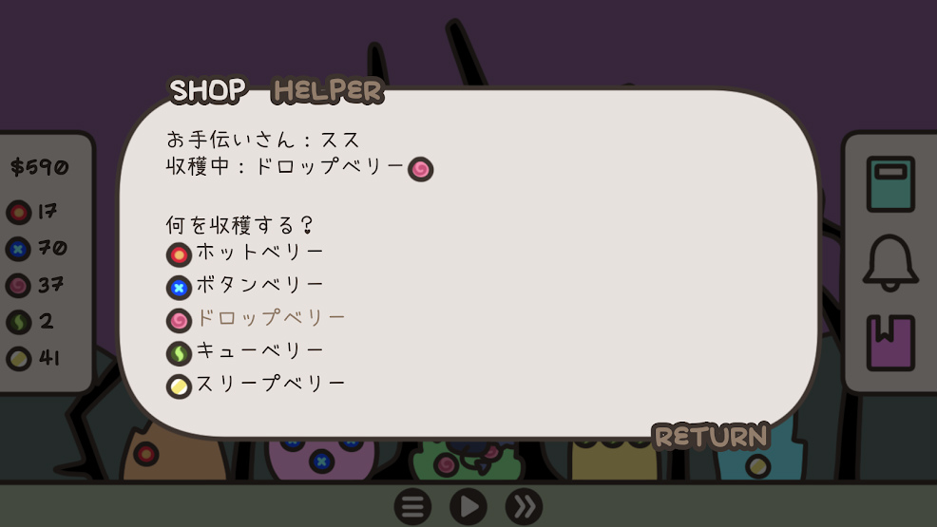The width and height of the screenshot is (937, 527).
Task: Open the teal book icon
Action: coord(890,184)
